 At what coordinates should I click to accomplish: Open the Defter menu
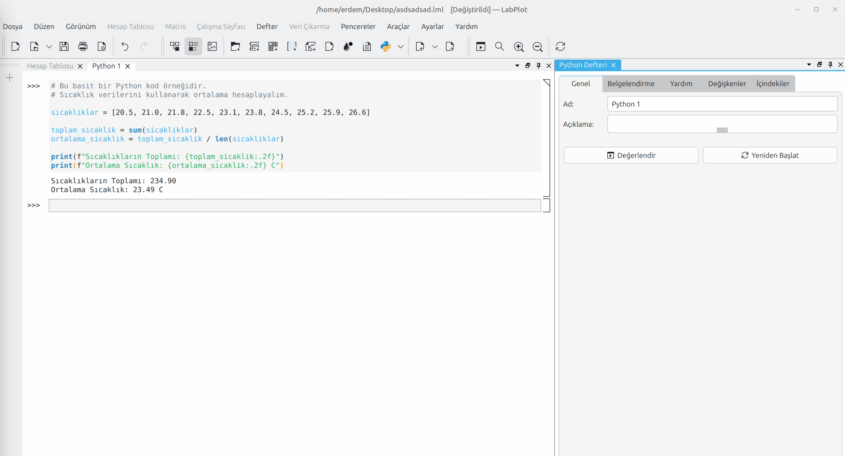pos(267,26)
